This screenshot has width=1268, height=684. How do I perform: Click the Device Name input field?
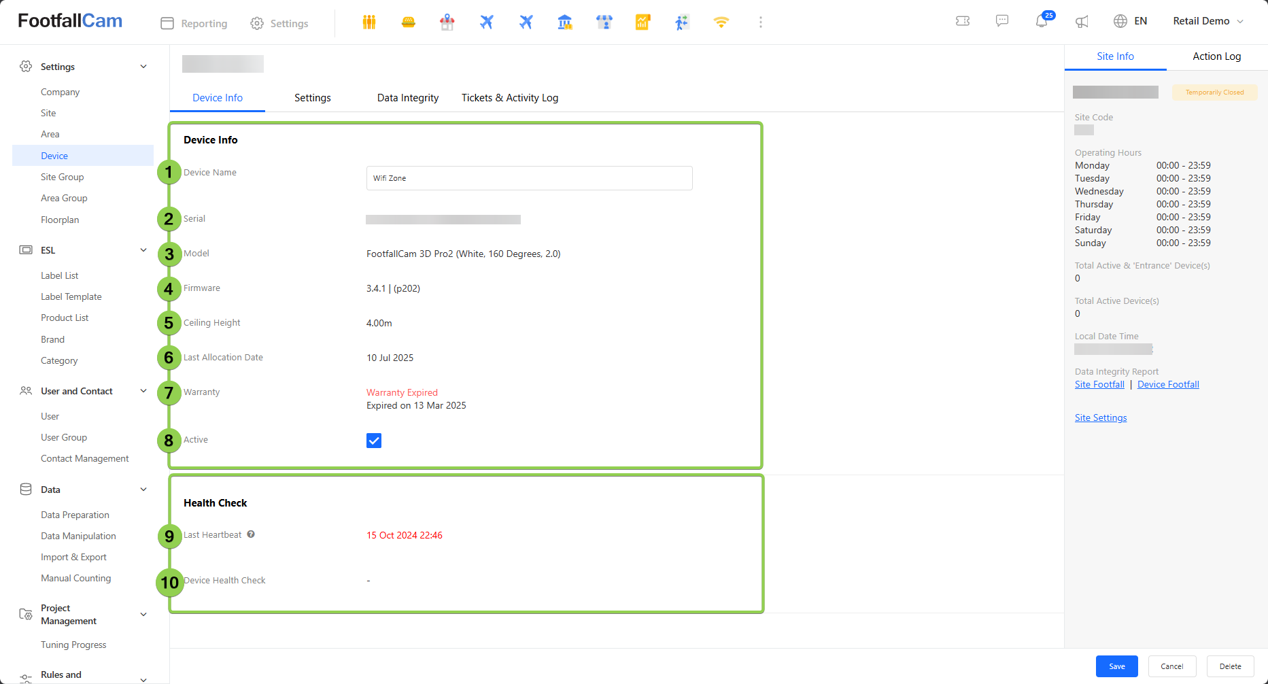coord(529,178)
